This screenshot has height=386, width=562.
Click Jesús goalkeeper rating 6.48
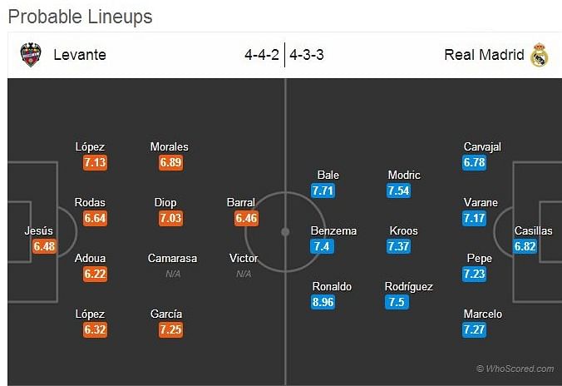pos(44,246)
